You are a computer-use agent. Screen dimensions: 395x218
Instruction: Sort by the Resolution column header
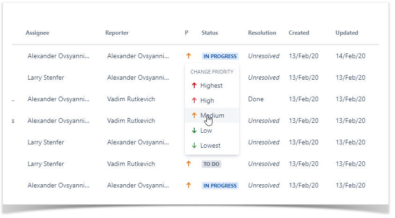tap(262, 33)
